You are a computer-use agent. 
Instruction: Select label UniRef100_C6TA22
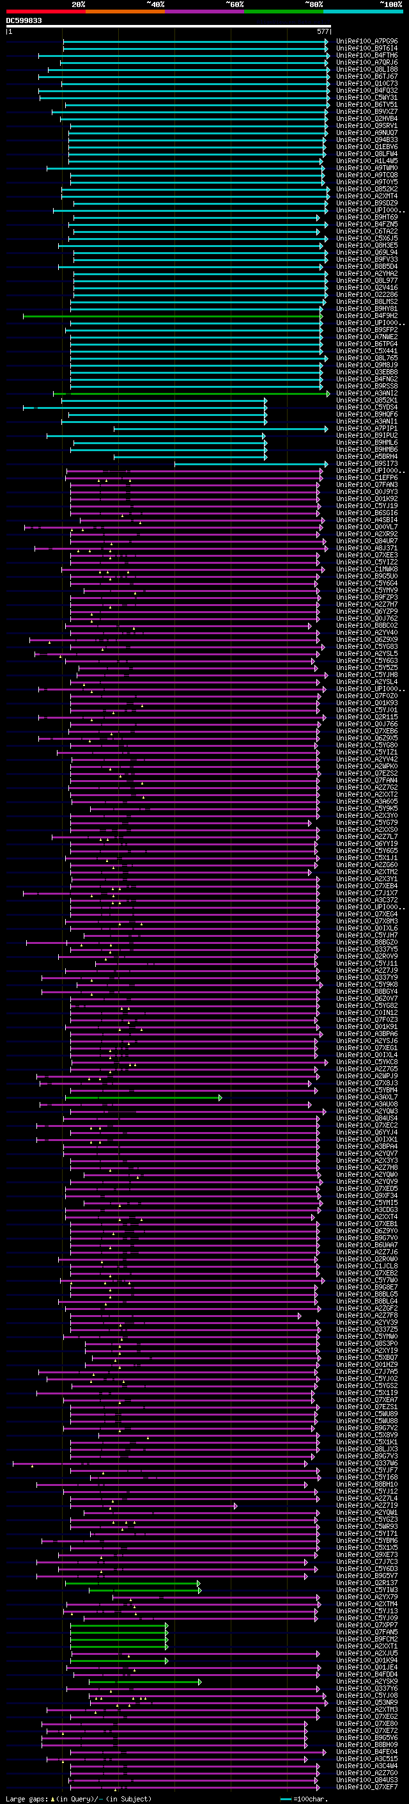367,231
